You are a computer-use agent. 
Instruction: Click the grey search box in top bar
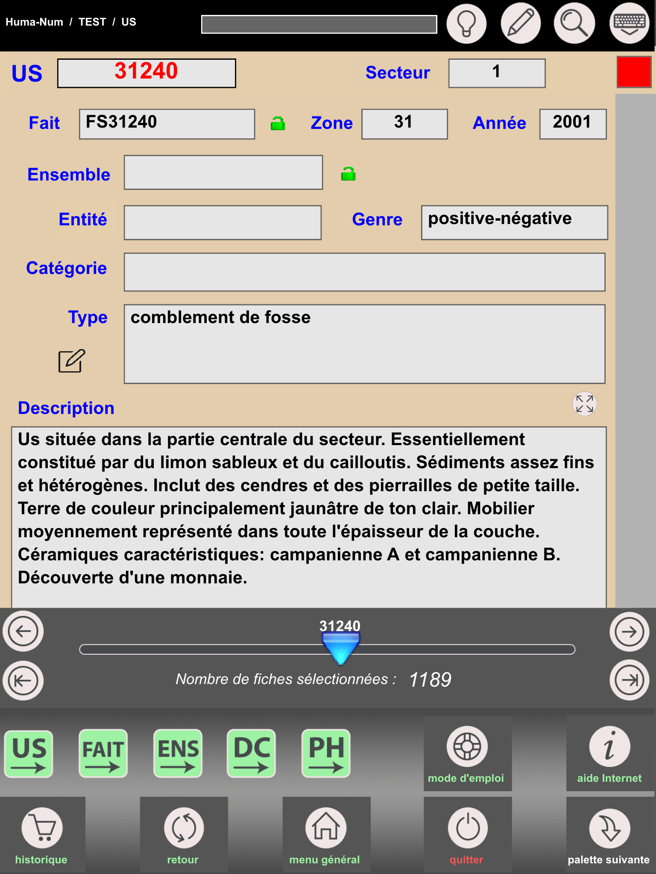(319, 24)
